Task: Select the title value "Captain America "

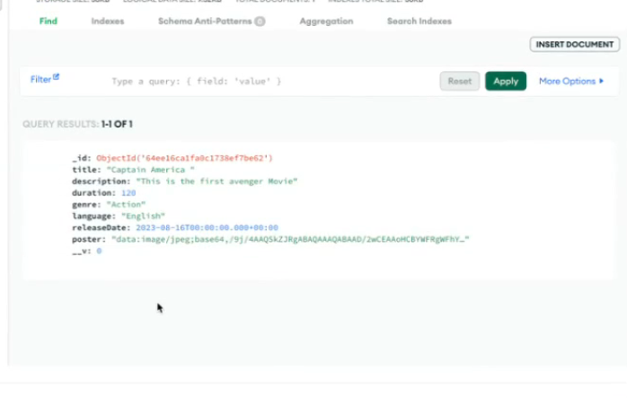Action: 150,170
